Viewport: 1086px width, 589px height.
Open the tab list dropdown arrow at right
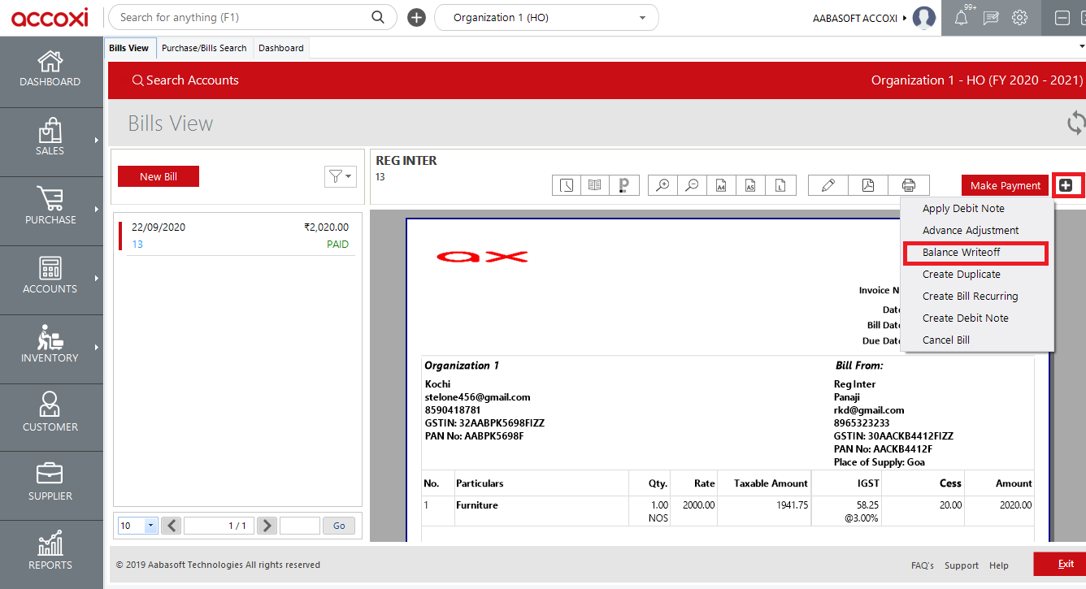tap(1081, 47)
